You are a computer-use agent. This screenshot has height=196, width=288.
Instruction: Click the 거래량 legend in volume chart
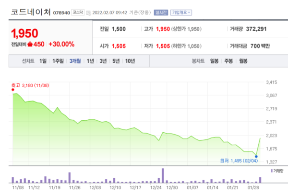tap(277, 171)
